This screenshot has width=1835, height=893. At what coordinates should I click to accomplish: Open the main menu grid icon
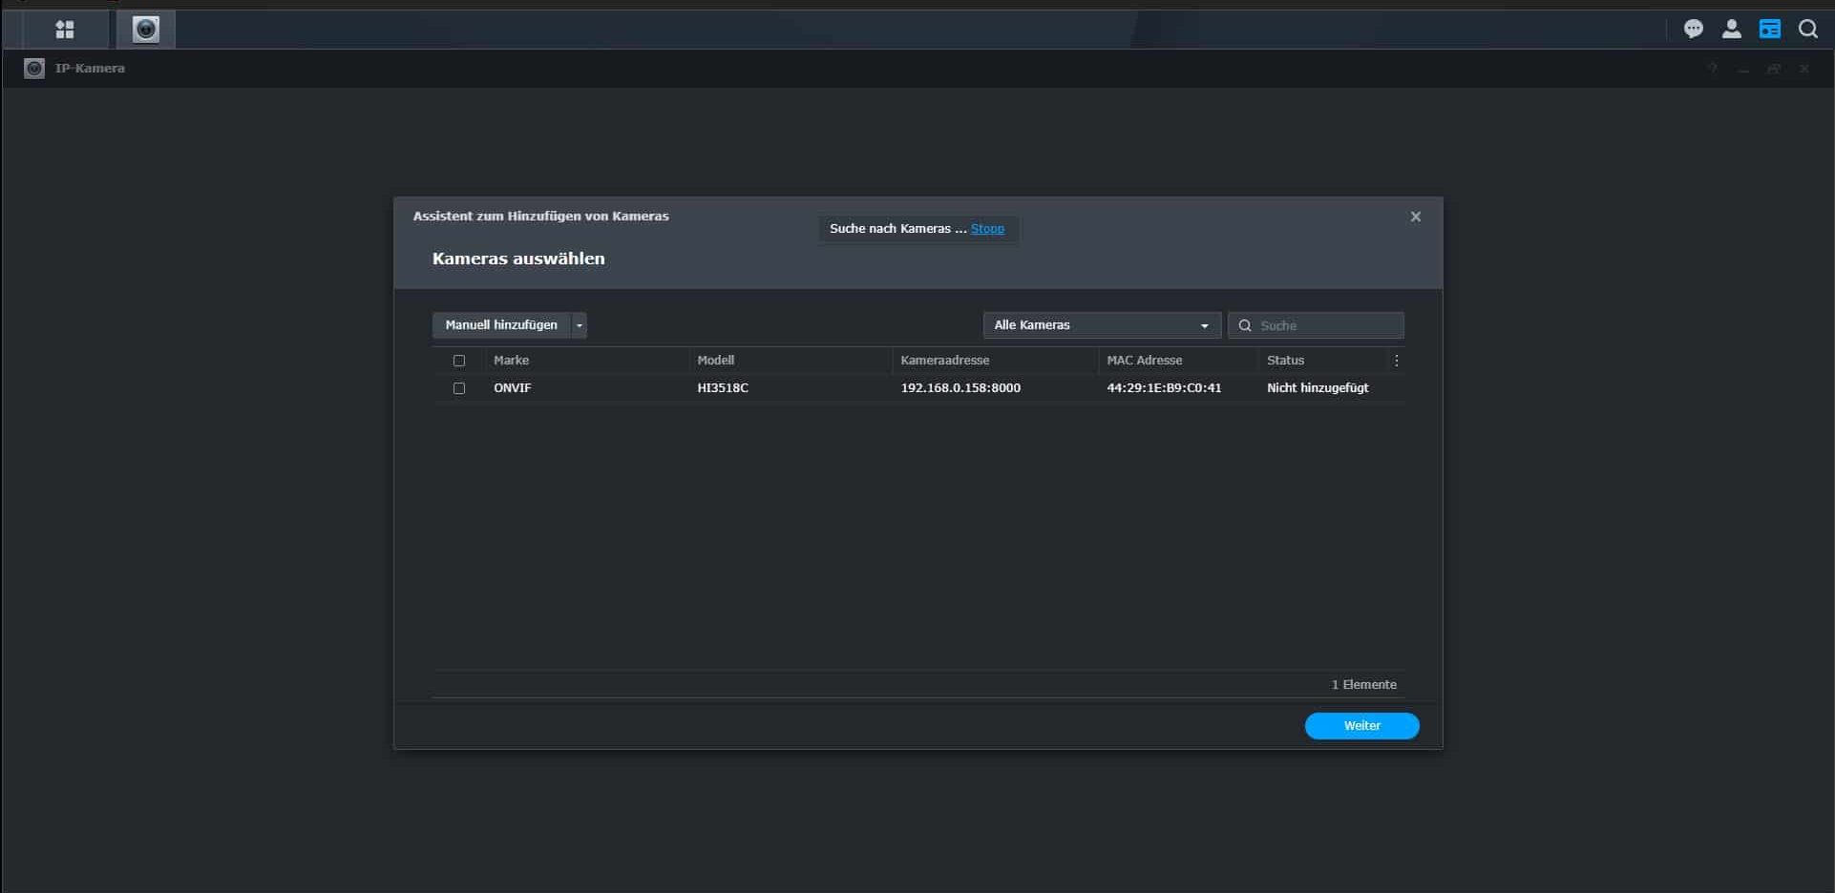[64, 30]
